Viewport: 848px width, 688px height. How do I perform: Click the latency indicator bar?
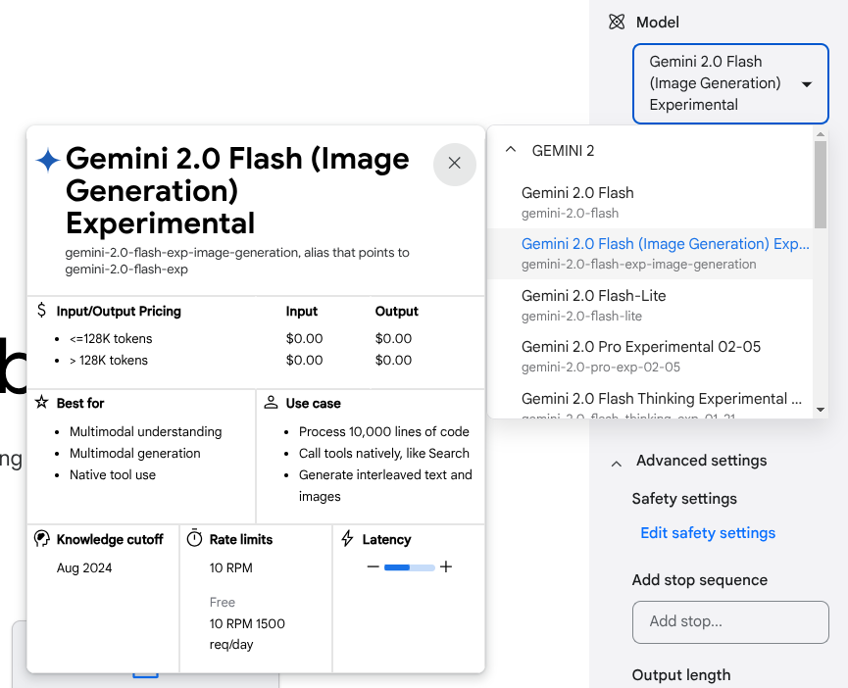pos(409,566)
